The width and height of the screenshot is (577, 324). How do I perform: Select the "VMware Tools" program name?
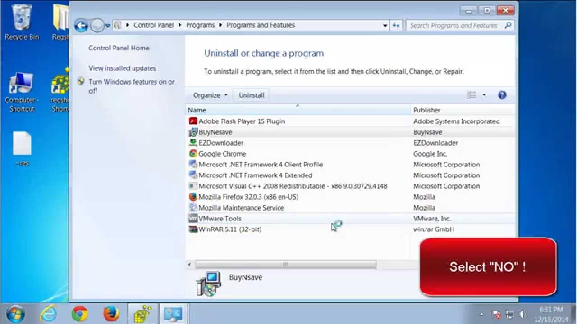[x=220, y=218]
